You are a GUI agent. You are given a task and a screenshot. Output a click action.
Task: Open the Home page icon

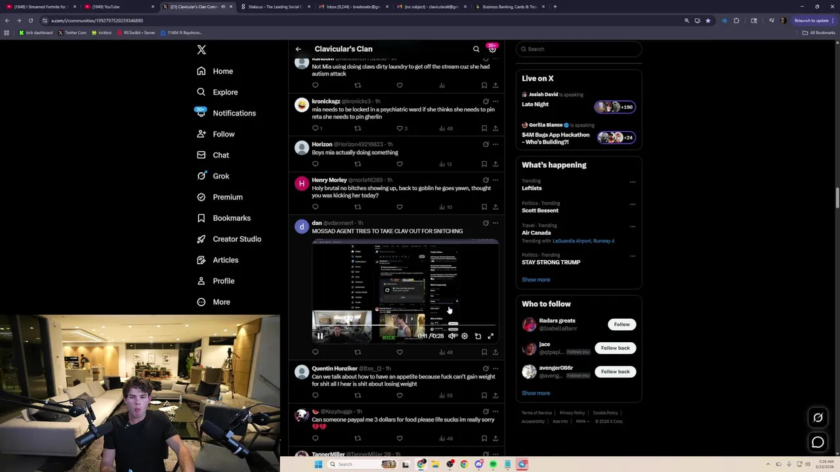201,71
